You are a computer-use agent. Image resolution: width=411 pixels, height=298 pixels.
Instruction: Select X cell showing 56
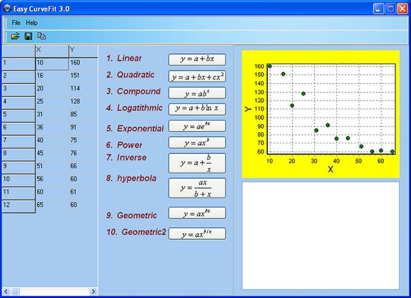[x=52, y=180]
